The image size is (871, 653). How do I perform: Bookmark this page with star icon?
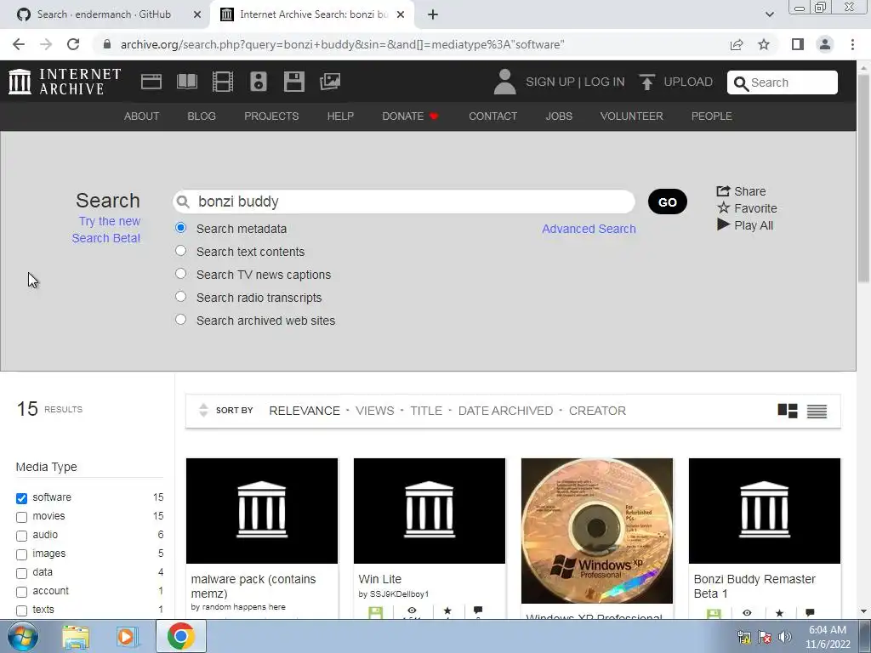pyautogui.click(x=764, y=44)
